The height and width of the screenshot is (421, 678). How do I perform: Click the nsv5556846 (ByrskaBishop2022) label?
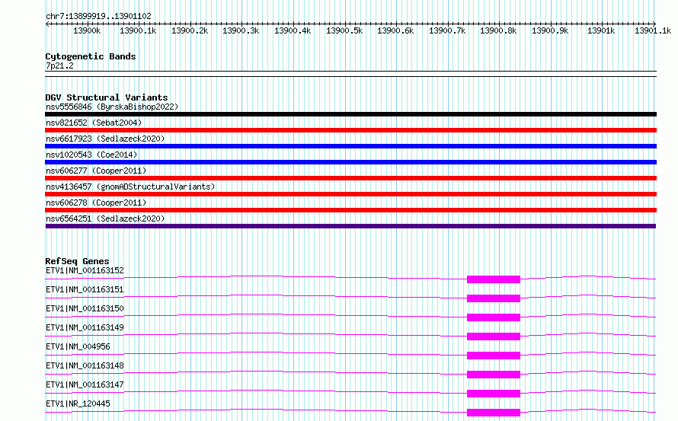(112, 107)
